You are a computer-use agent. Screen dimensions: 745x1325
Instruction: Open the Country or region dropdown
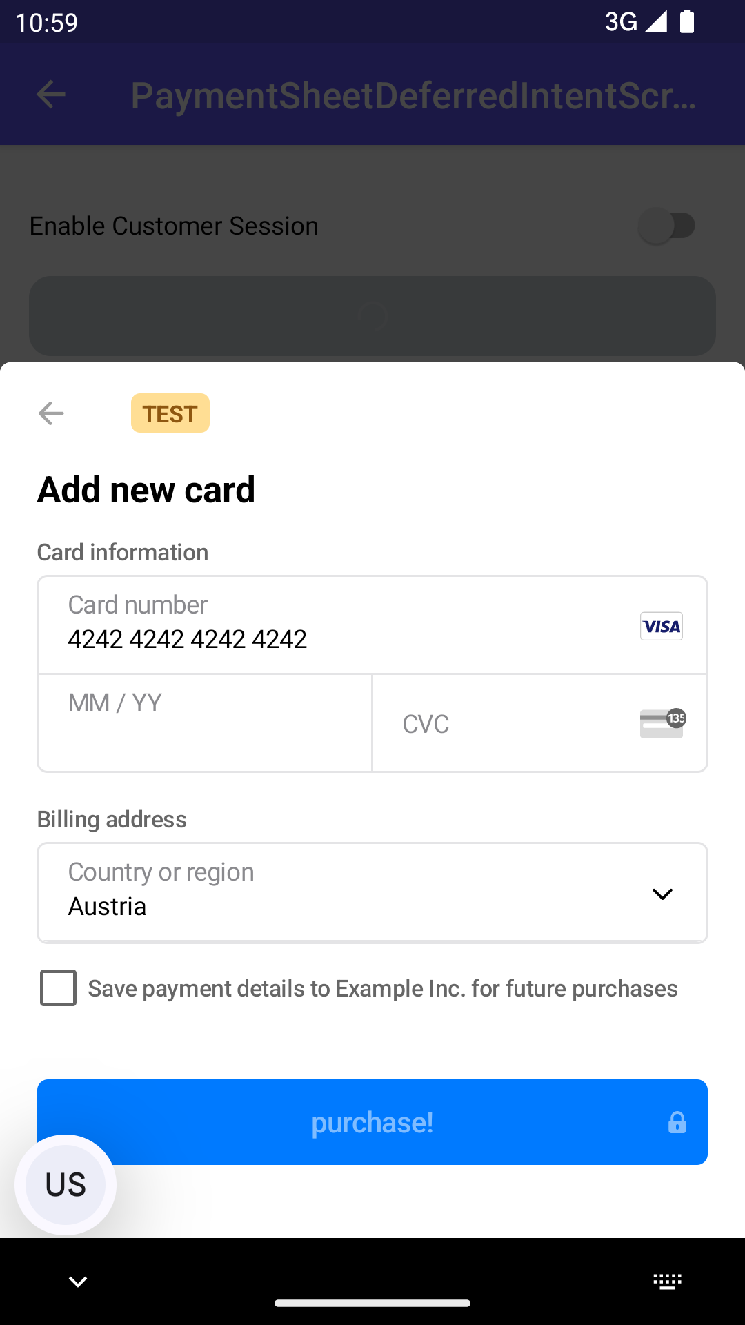pyautogui.click(x=345, y=892)
